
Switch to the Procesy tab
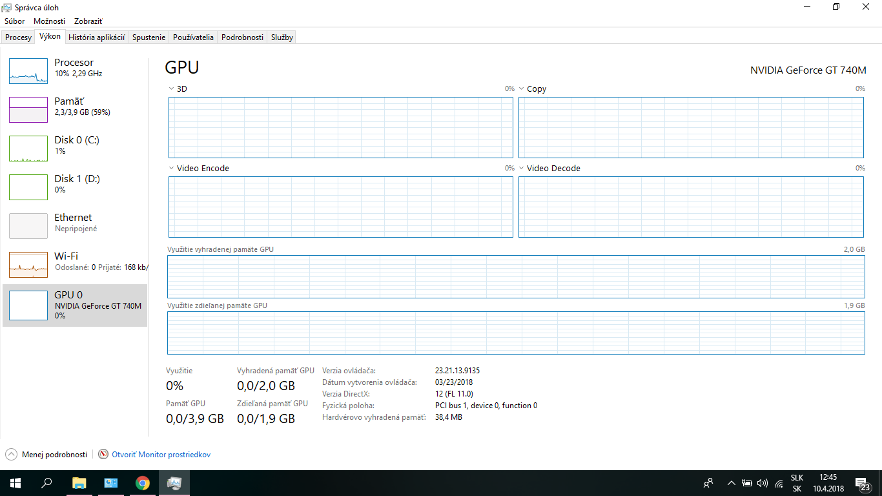pyautogui.click(x=18, y=37)
